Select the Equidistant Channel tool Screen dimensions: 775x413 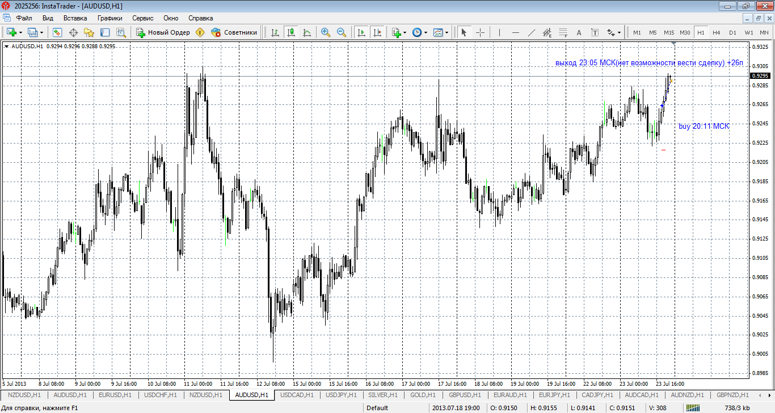[x=547, y=32]
